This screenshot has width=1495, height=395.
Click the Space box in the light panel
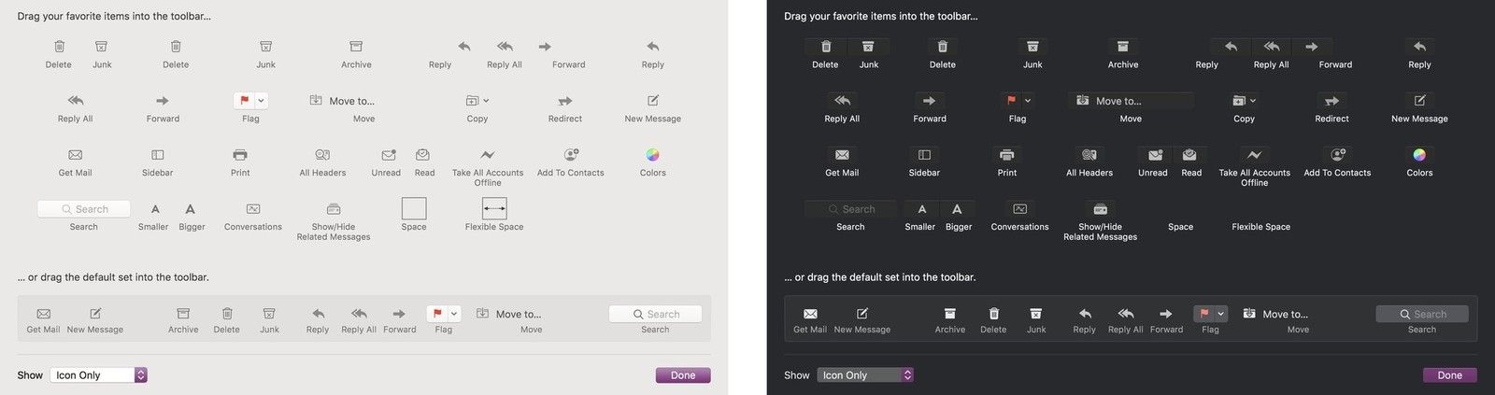[413, 208]
